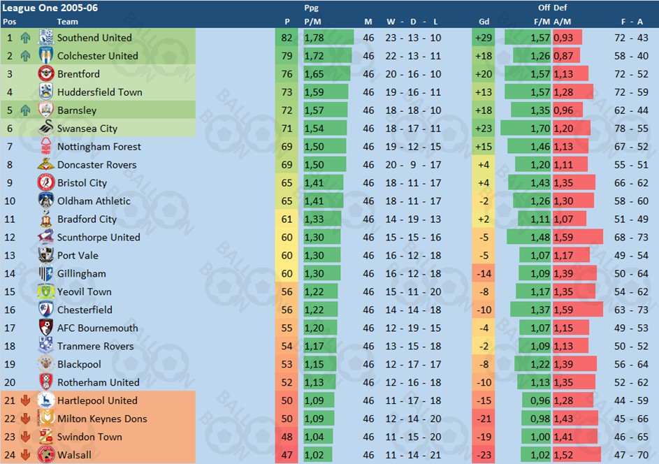Click Hartlepool United's red relegation arrow

pos(25,401)
